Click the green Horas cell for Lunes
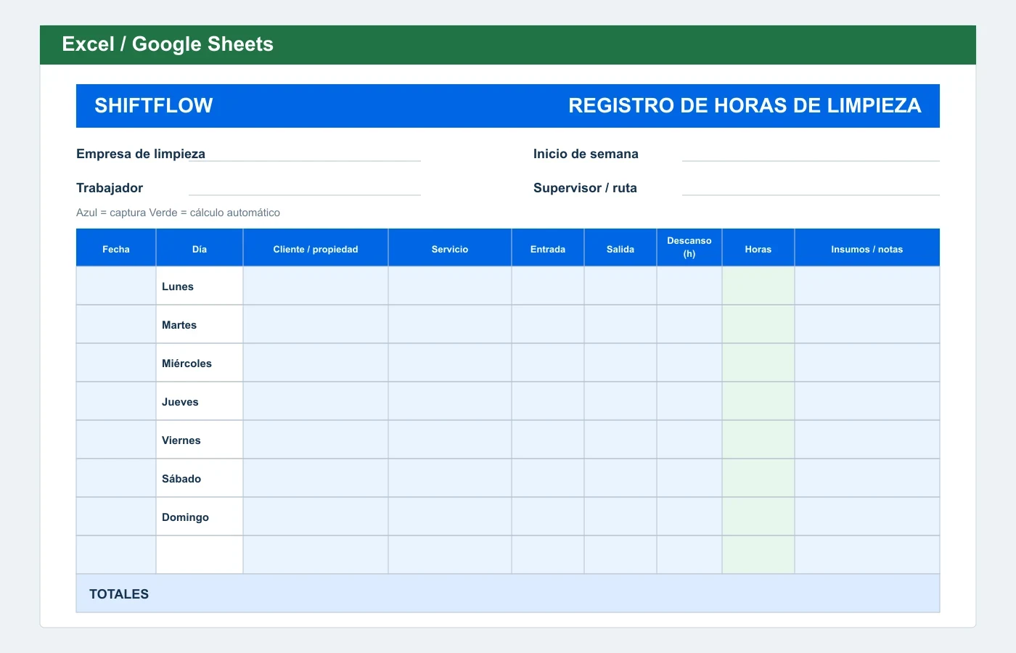The height and width of the screenshot is (653, 1016). [x=758, y=286]
